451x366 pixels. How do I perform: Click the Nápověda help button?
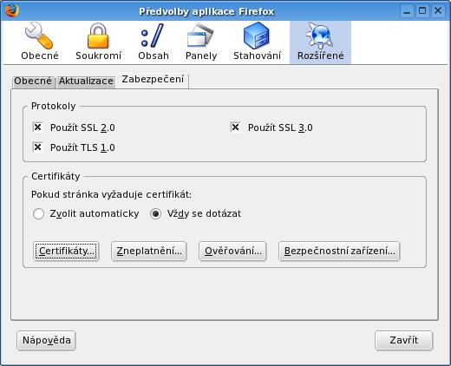tap(46, 340)
